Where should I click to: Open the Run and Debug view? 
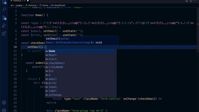tap(4, 26)
